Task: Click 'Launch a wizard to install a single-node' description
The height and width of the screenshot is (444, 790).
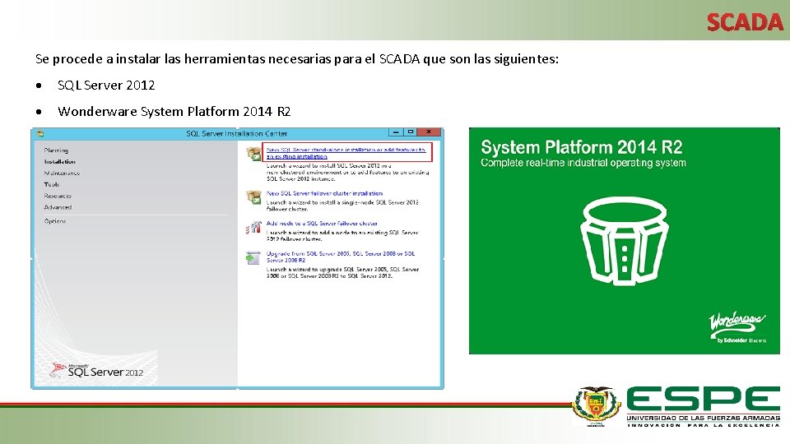Action: (x=342, y=206)
